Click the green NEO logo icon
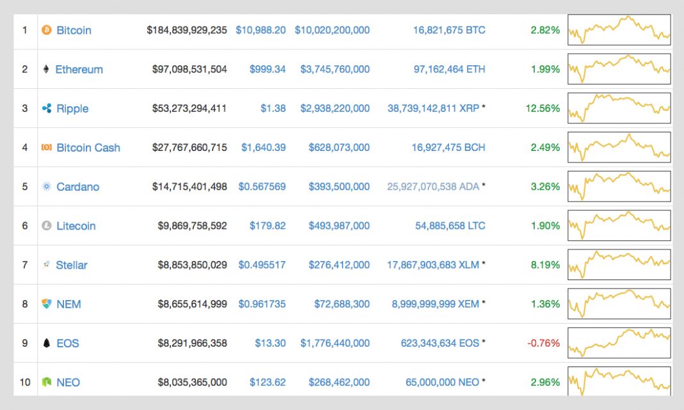The height and width of the screenshot is (410, 684). pos(46,382)
